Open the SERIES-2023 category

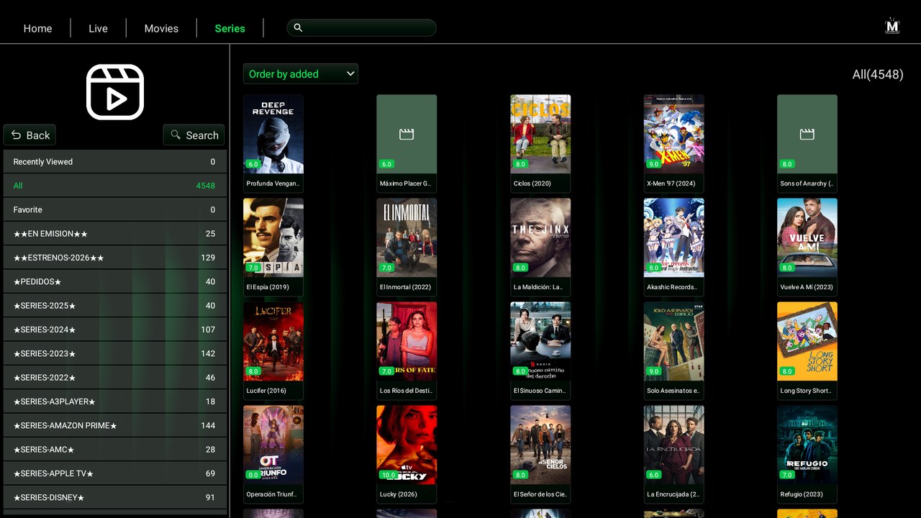pos(115,353)
